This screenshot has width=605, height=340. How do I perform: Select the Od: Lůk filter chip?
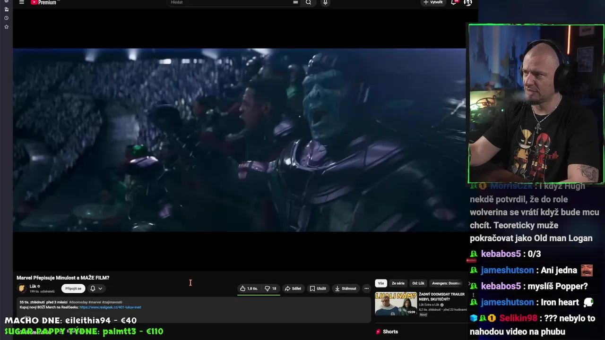point(418,283)
